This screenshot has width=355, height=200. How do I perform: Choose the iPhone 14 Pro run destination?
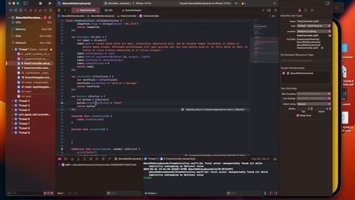click(142, 3)
